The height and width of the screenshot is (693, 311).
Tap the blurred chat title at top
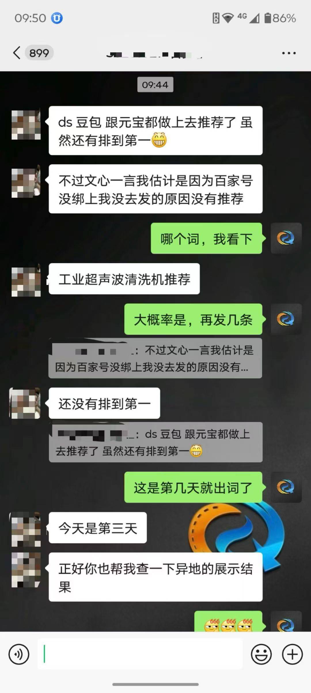[x=154, y=54]
